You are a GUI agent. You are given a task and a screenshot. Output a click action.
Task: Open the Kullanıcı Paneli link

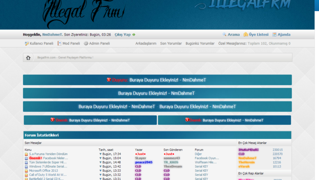41,43
